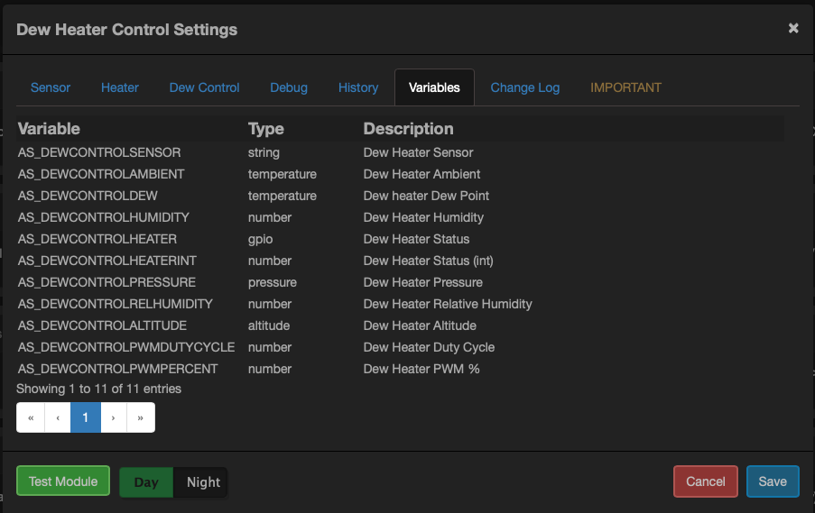Go to first page of entries
815x513 pixels.
[31, 417]
